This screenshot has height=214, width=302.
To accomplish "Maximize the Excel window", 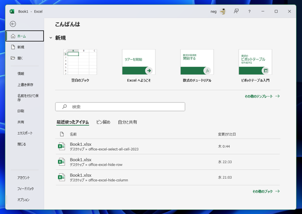I will pyautogui.click(x=276, y=12).
